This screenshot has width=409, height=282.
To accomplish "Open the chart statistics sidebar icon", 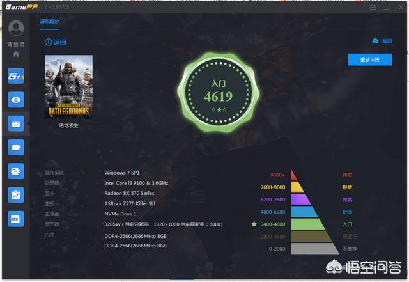I will click(x=16, y=195).
